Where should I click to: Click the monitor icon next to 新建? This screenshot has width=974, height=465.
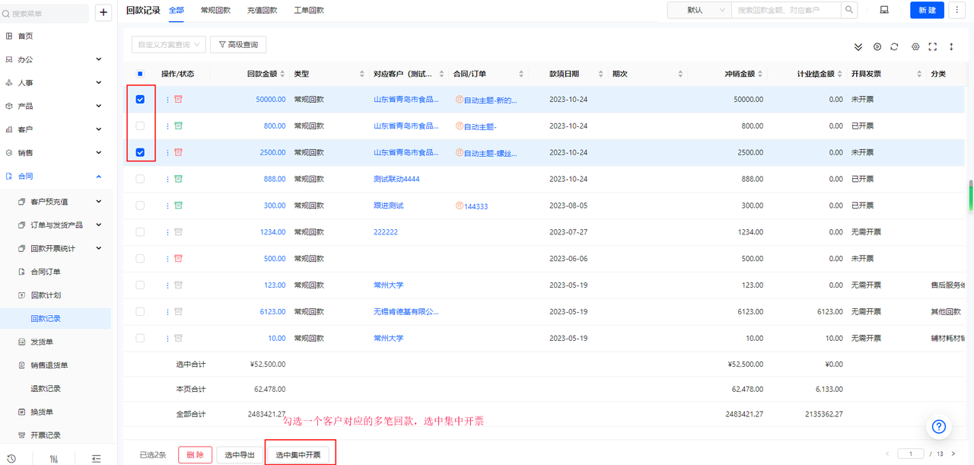tap(884, 10)
